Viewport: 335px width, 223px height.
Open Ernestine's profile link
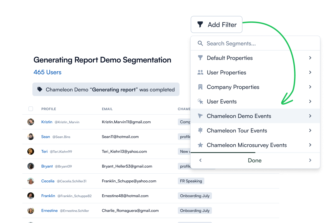pyautogui.click(x=49, y=210)
